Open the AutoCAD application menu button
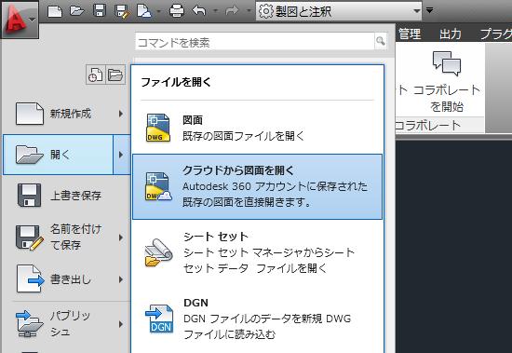Viewport: 512px width, 353px height. click(20, 19)
